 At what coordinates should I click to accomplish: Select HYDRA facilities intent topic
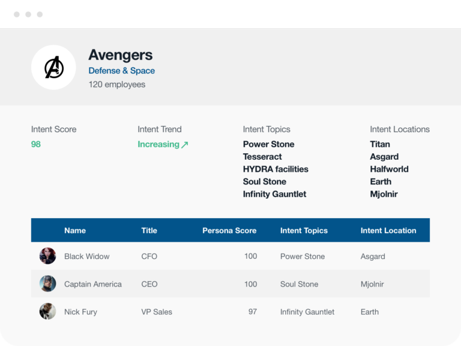tap(276, 169)
